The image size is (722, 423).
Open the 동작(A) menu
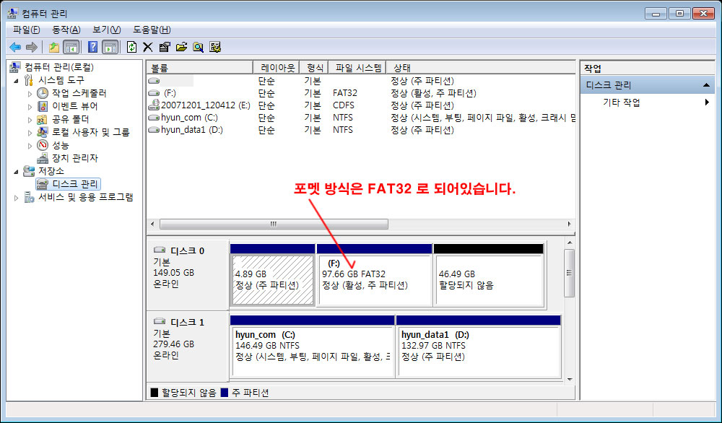pyautogui.click(x=66, y=30)
